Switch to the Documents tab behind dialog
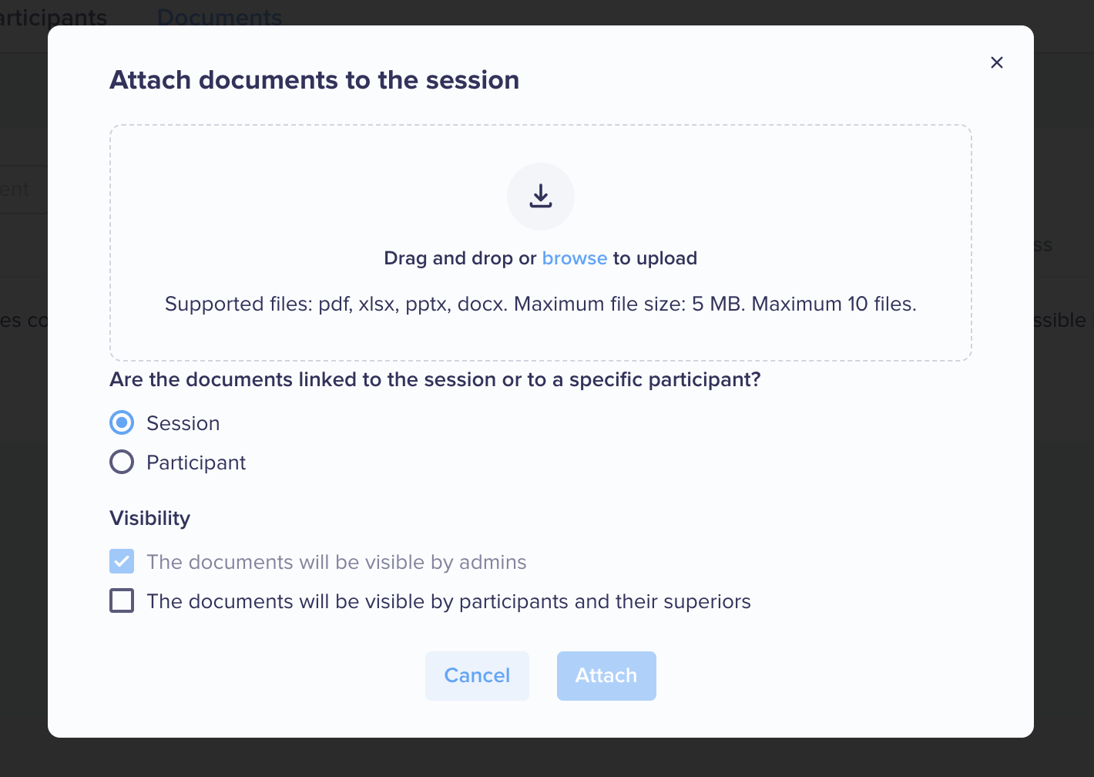 pyautogui.click(x=220, y=17)
